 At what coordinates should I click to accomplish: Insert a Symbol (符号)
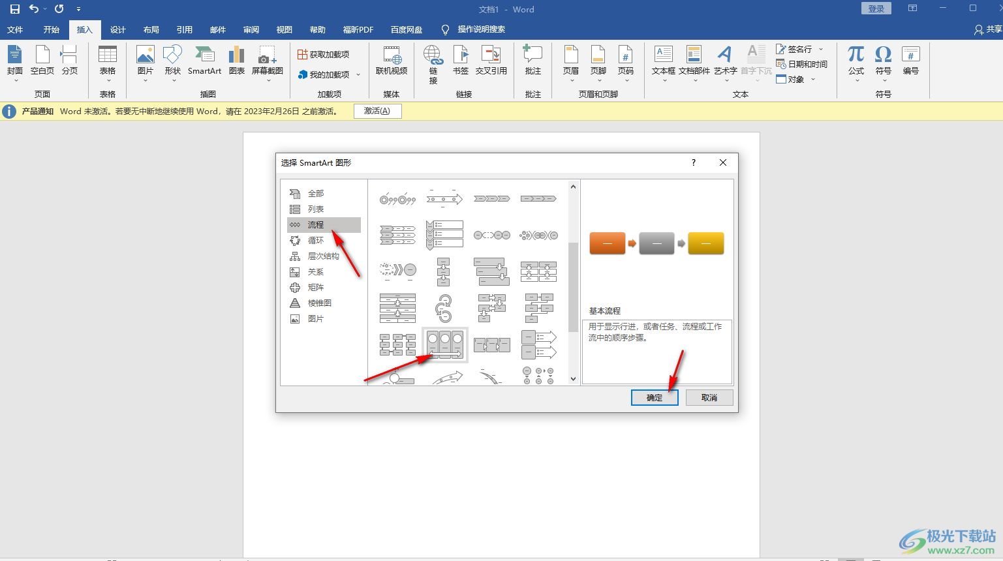pos(884,63)
